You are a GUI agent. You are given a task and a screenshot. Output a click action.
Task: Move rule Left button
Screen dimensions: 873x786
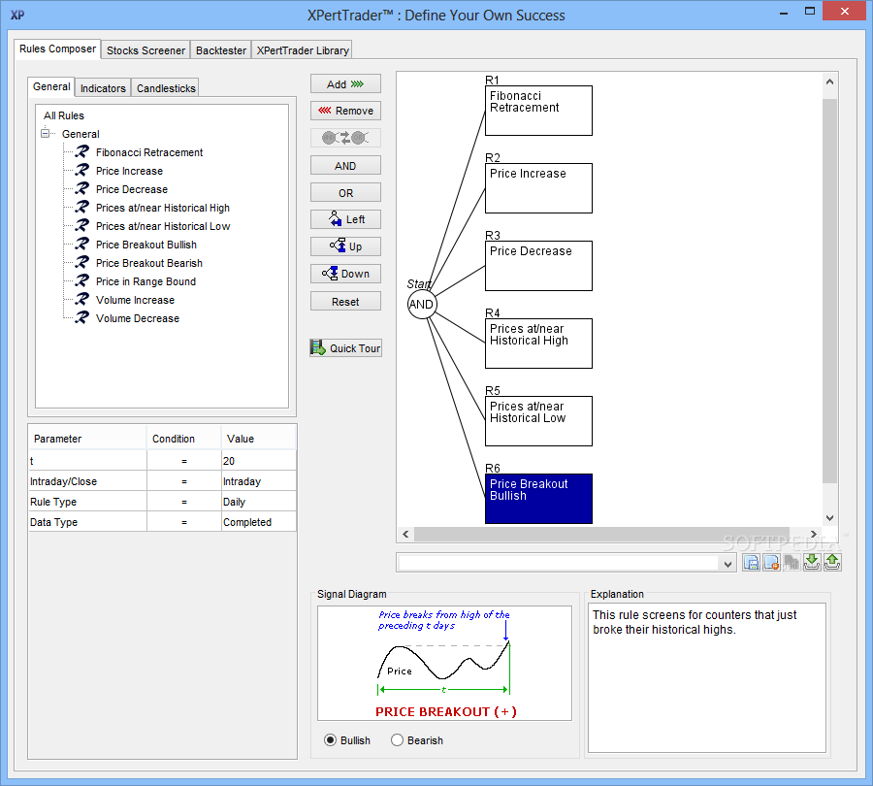click(x=345, y=219)
